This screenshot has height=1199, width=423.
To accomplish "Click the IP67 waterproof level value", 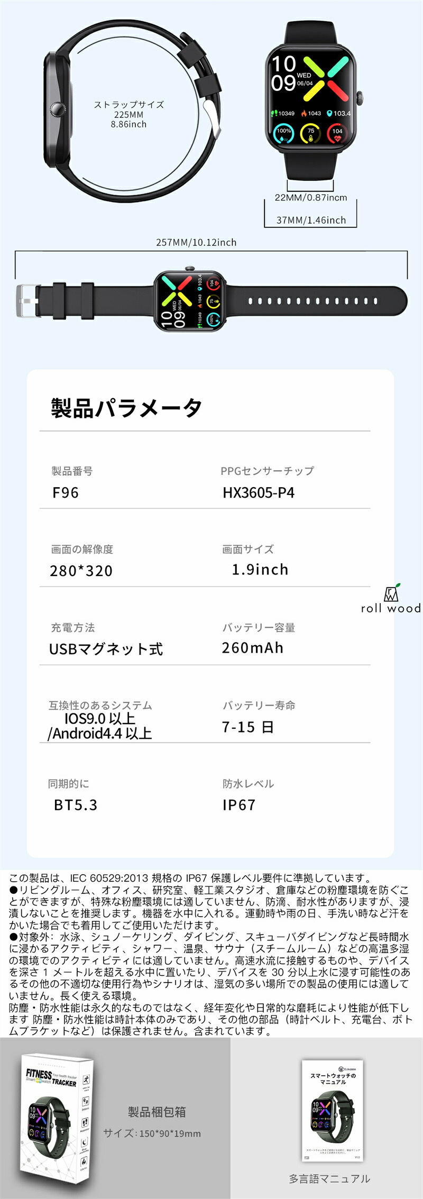I will pos(239,805).
